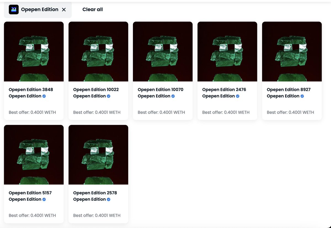Click collection name under Opepen Edition 3848
The width and height of the screenshot is (331, 228).
tap(25, 96)
